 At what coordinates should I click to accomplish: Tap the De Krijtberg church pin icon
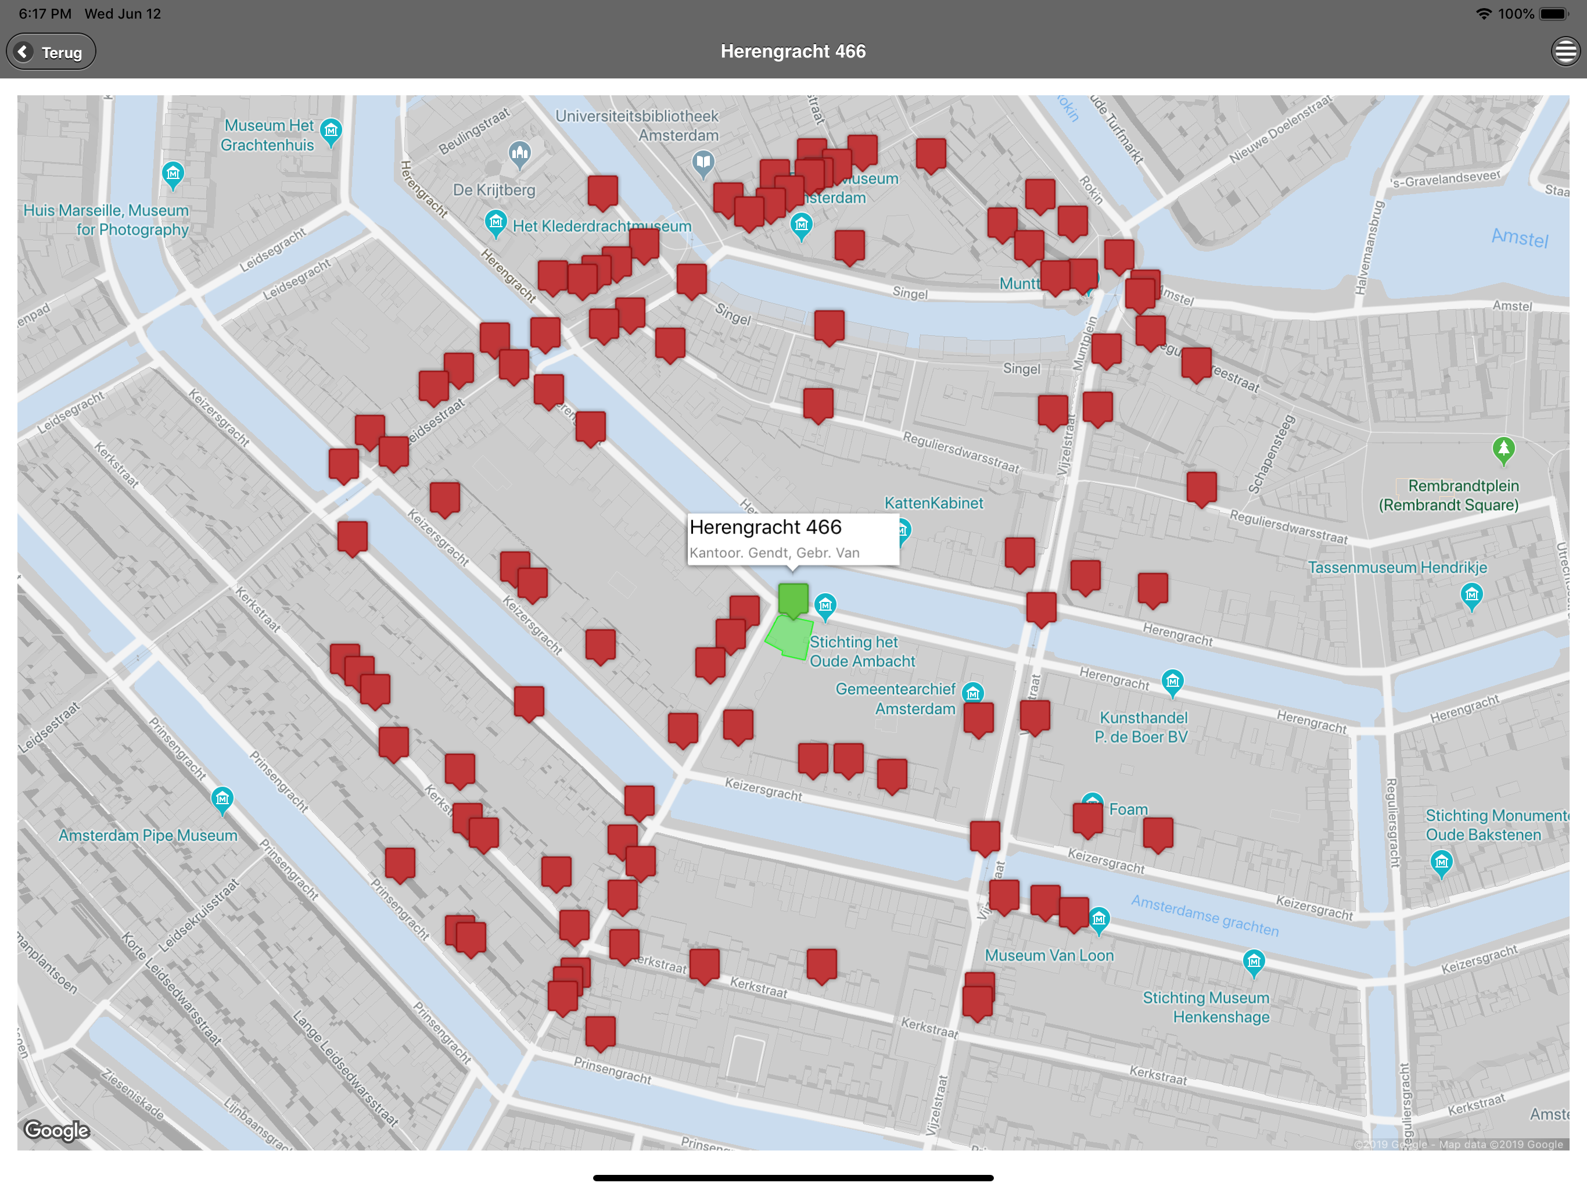pyautogui.click(x=519, y=155)
